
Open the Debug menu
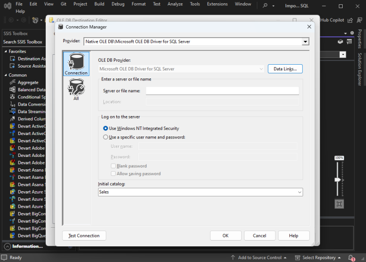[x=118, y=4]
